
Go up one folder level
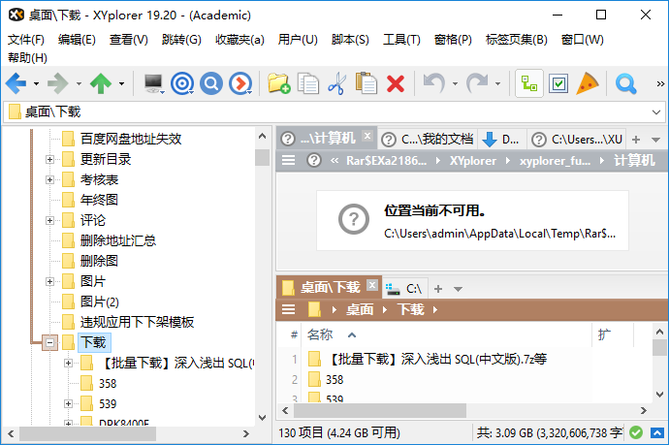(x=101, y=83)
